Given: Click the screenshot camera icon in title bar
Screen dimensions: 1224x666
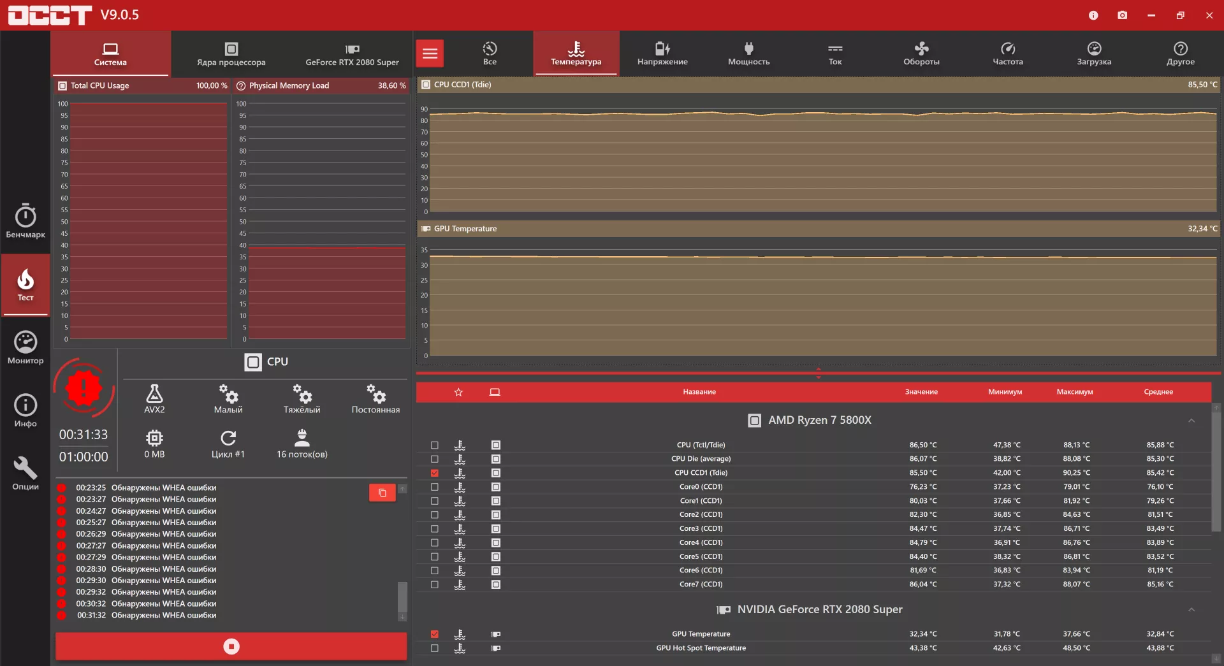Looking at the screenshot, I should pos(1122,15).
